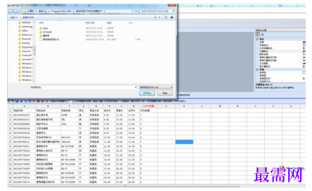Pick the background color swatch in properties
This screenshot has width=312, height=191.
(304, 73)
